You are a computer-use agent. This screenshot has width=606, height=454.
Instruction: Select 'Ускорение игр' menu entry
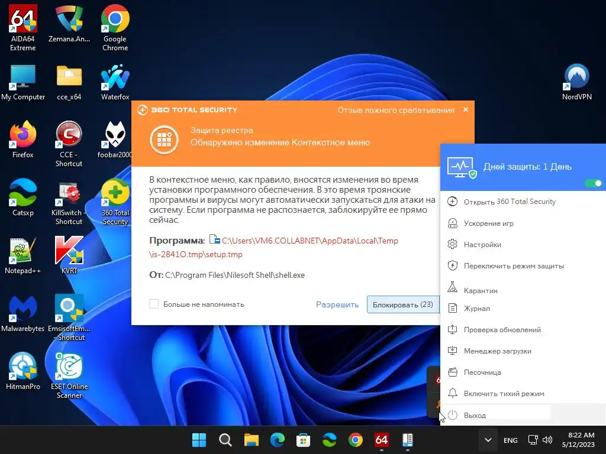pyautogui.click(x=523, y=223)
